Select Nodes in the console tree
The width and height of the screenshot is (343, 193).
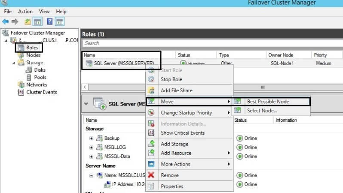click(x=33, y=55)
